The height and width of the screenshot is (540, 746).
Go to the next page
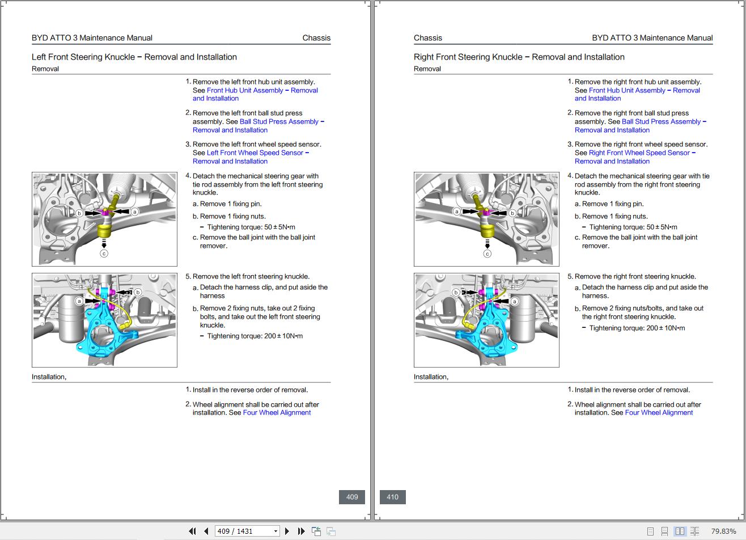click(287, 531)
